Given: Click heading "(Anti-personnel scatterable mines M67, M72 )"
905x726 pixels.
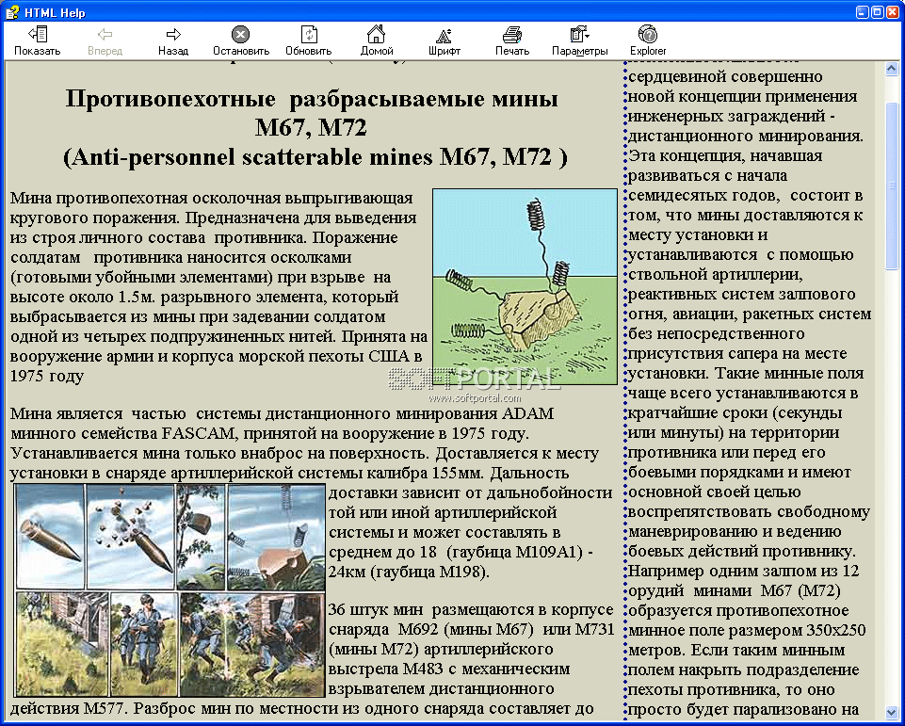Looking at the screenshot, I should point(315,157).
